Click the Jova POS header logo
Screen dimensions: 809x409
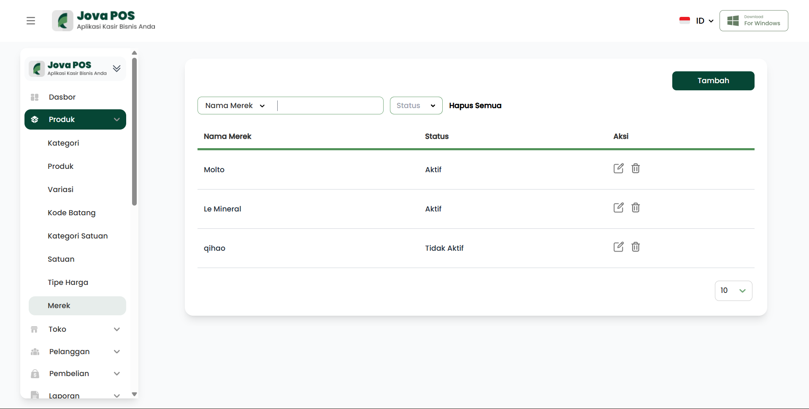[x=104, y=21]
